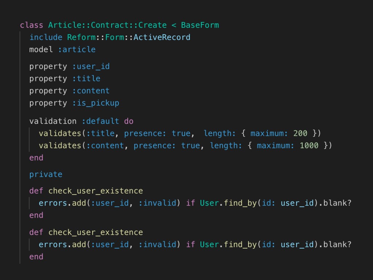The image size is (373, 280).
Task: Click the second check_user_existence method name
Action: tap(96, 232)
